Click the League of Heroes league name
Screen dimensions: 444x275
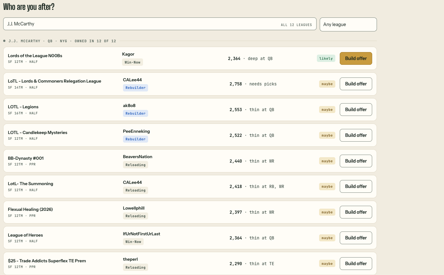tap(25, 235)
